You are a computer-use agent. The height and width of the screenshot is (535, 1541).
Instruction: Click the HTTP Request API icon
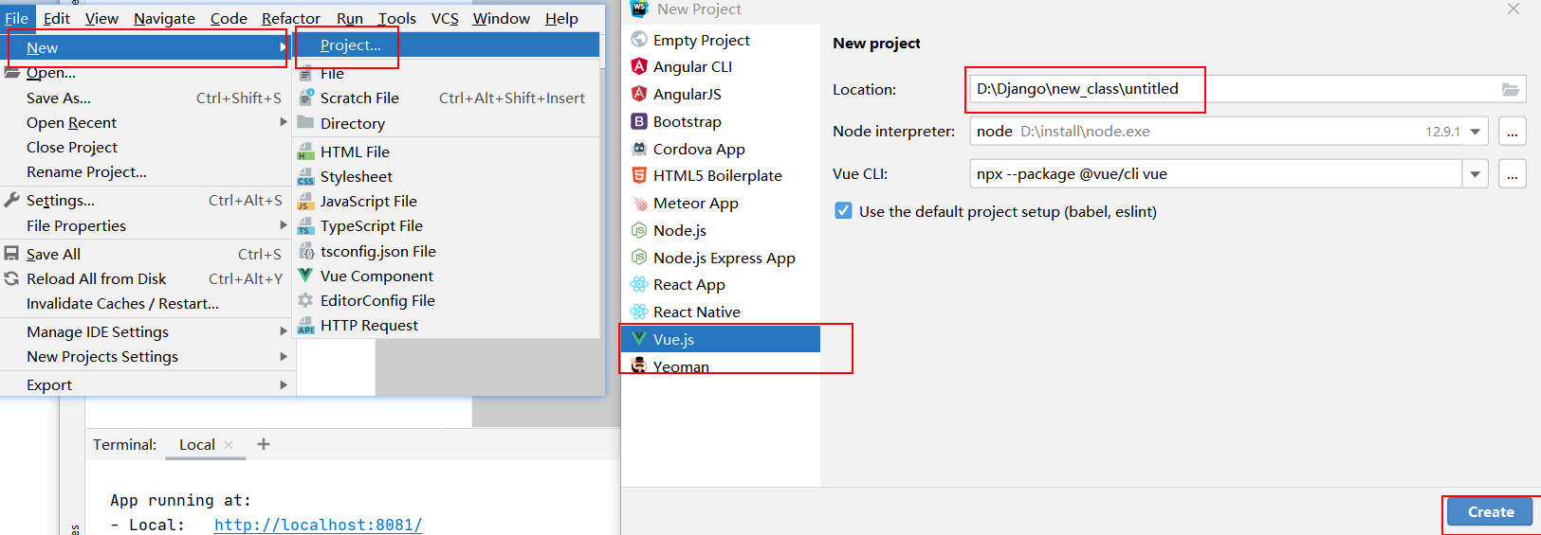305,326
